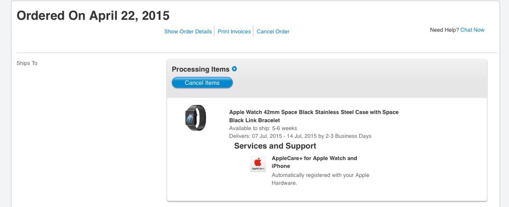Click the Apple Watch 42mm product title
This screenshot has width=509, height=207.
pyautogui.click(x=314, y=112)
